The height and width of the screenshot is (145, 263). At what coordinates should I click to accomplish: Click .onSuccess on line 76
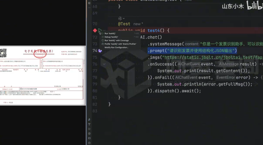[160, 64]
